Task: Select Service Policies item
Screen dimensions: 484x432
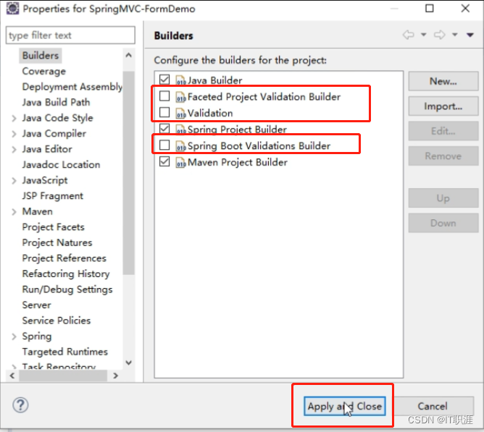Action: pyautogui.click(x=57, y=321)
